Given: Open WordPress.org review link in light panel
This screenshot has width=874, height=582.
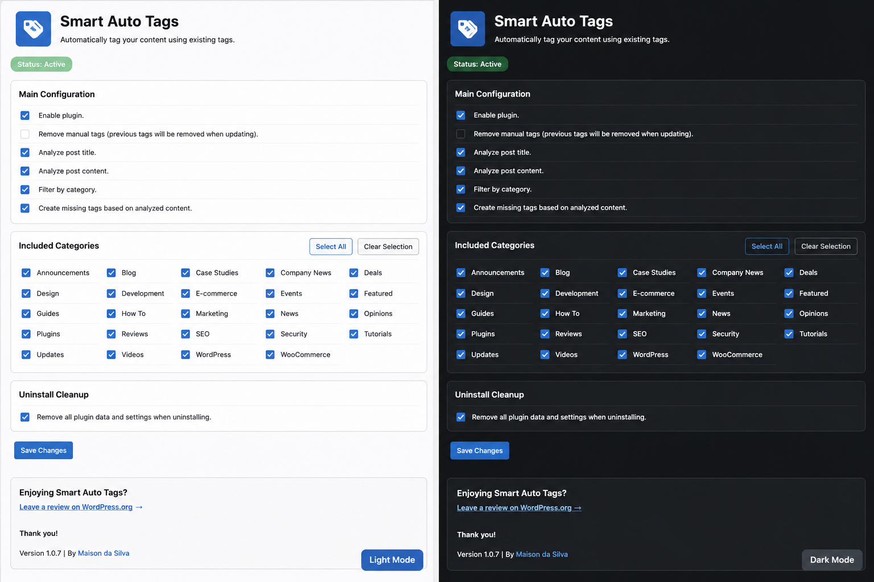Looking at the screenshot, I should click(81, 507).
